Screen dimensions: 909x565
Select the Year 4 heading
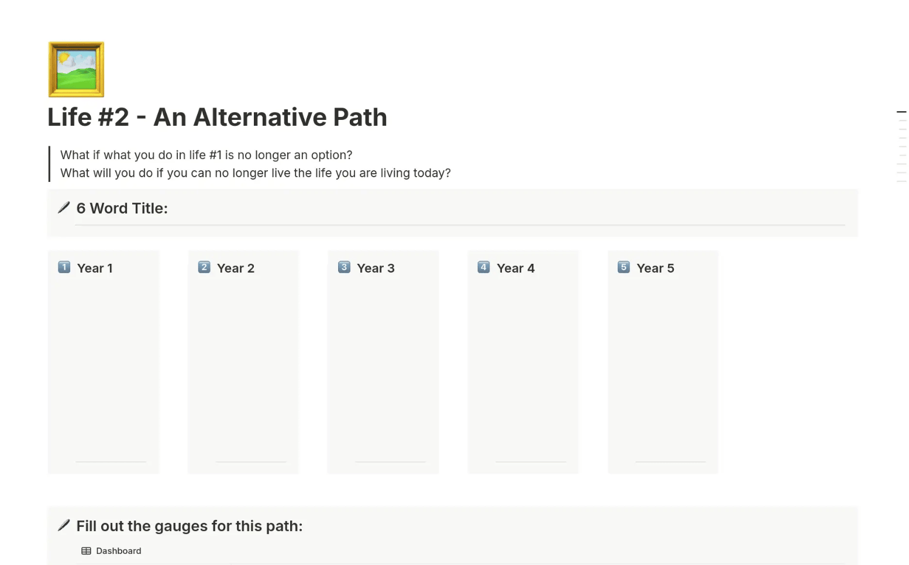click(x=515, y=268)
